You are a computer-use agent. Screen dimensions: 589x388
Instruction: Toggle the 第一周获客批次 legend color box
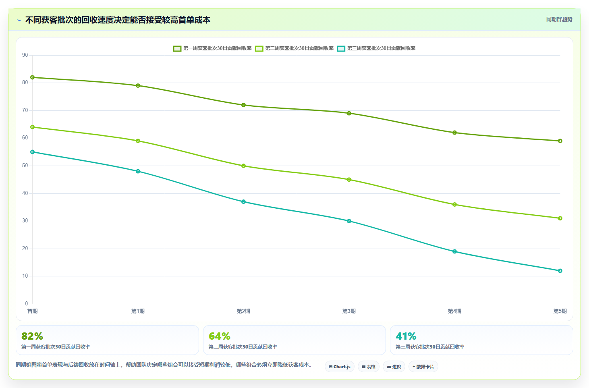[x=177, y=48]
